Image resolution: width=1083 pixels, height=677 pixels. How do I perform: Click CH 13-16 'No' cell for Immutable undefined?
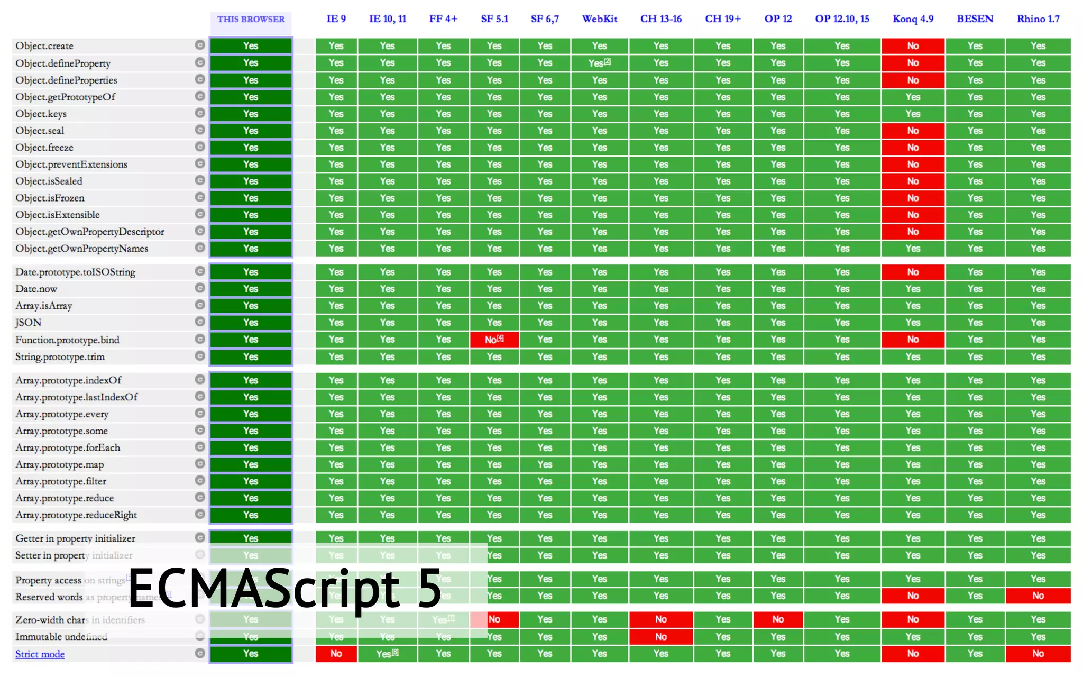point(661,637)
